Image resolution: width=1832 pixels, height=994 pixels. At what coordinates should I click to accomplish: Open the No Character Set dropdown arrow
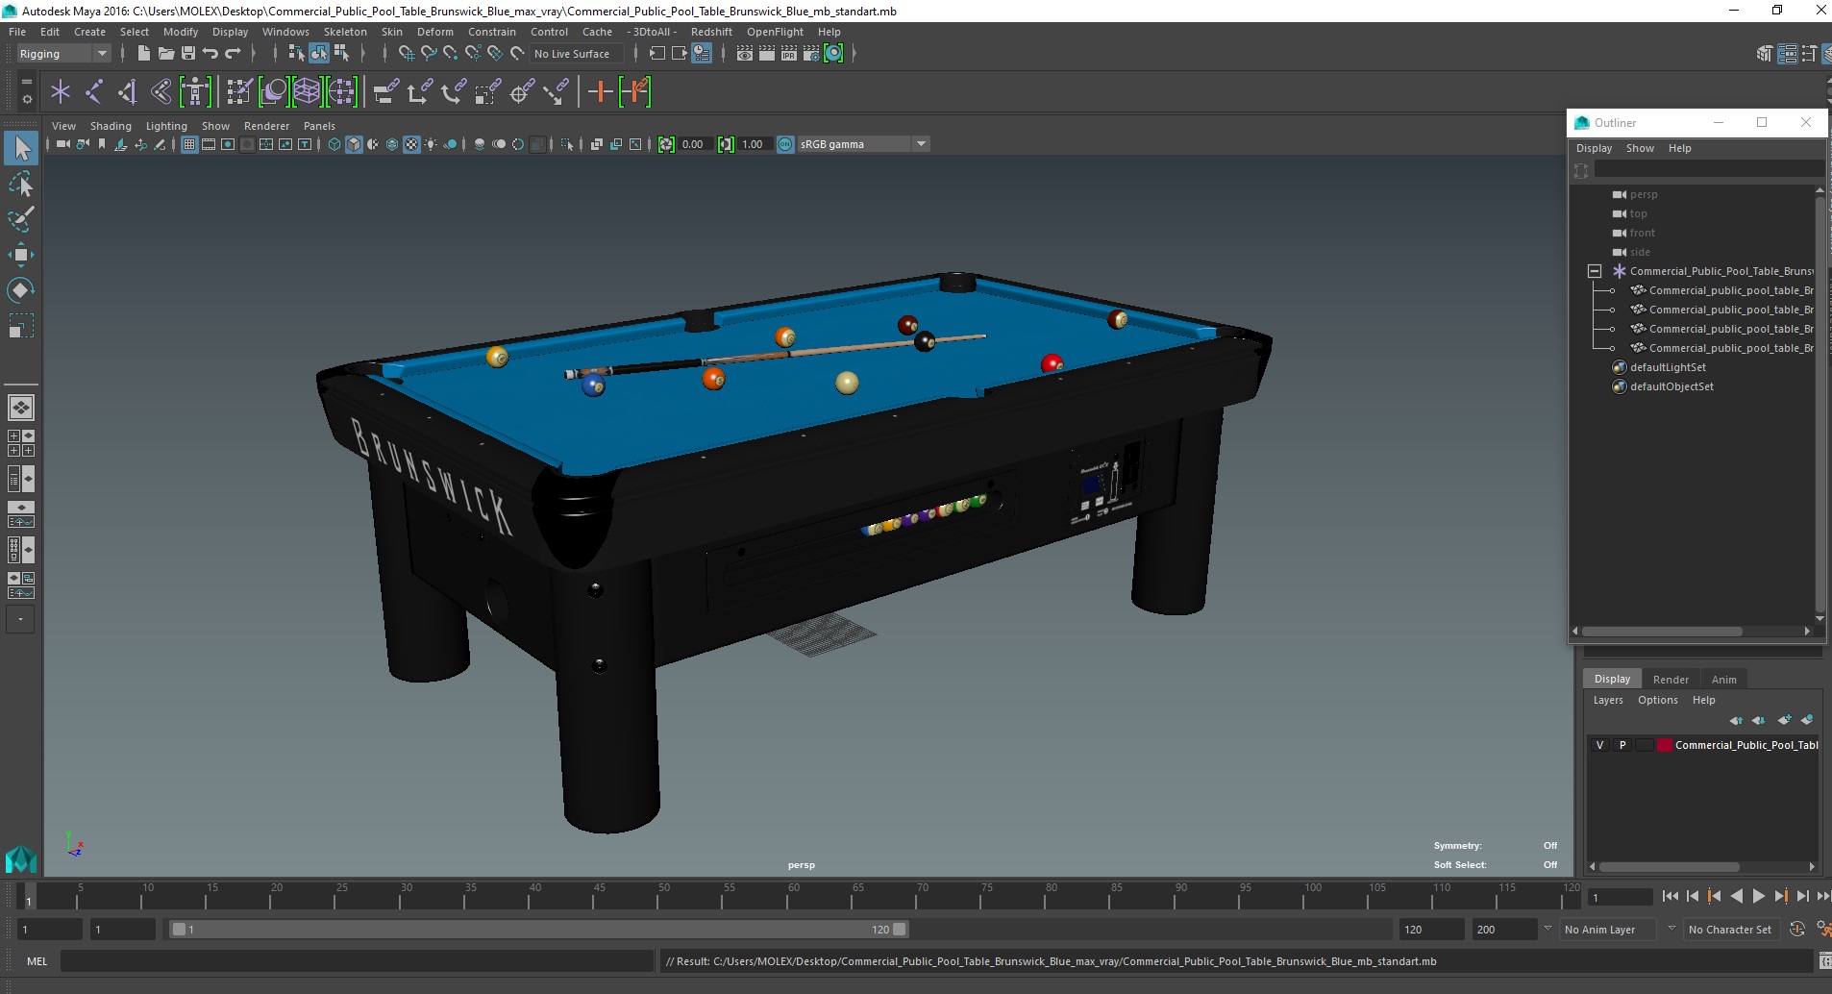(x=1671, y=930)
